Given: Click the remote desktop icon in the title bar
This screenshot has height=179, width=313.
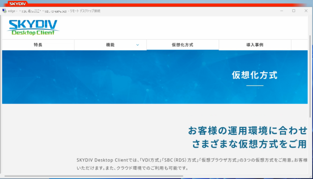Looking at the screenshot, I should tap(4, 11).
